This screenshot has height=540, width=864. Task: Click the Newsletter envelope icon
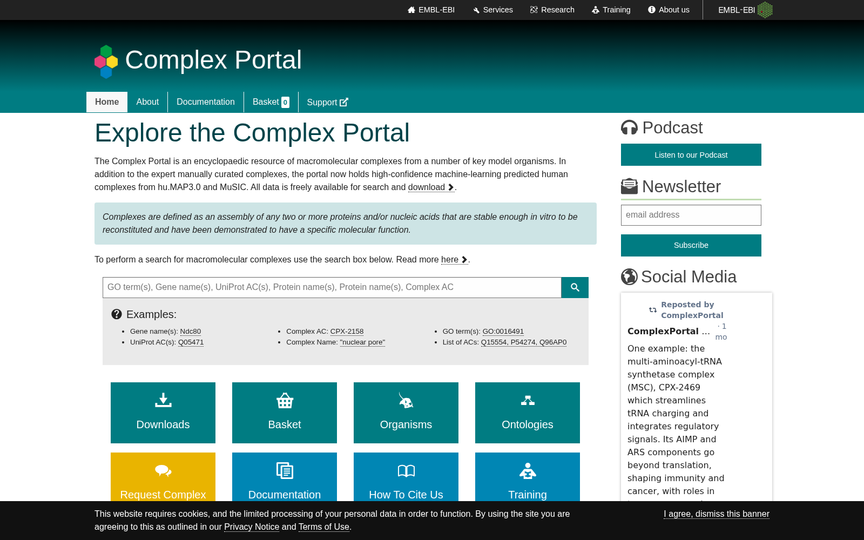coord(629,186)
